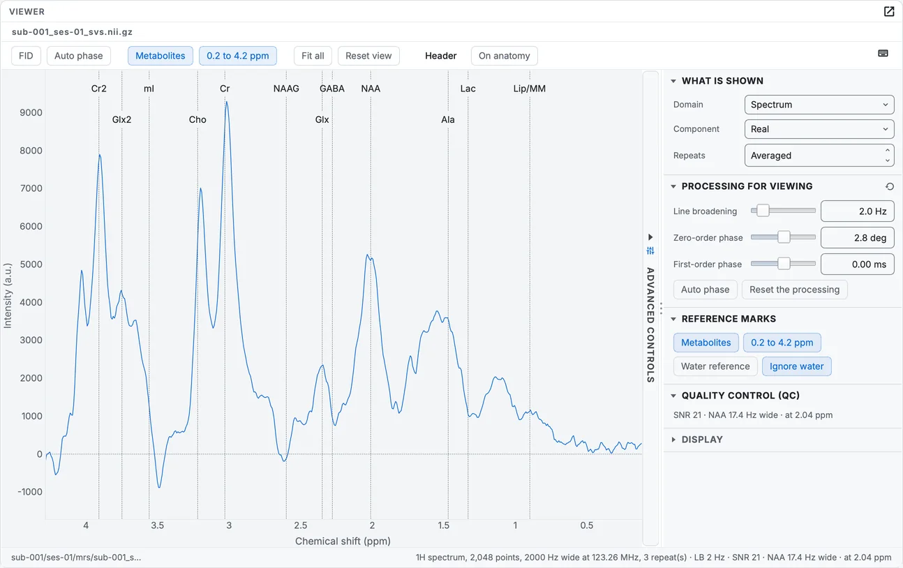Image resolution: width=903 pixels, height=568 pixels.
Task: Click the QC summary text SNR 21 in panel
Action: (x=753, y=415)
